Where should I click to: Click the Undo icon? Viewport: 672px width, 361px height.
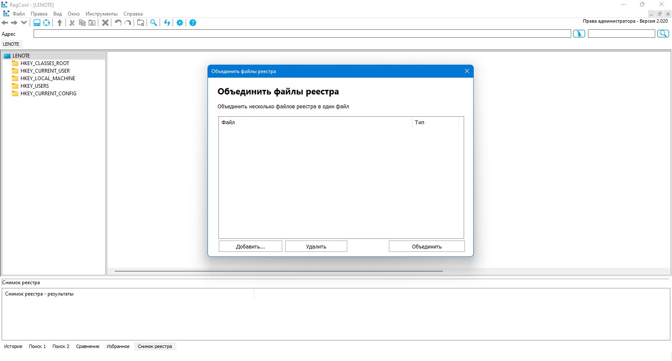coord(118,23)
